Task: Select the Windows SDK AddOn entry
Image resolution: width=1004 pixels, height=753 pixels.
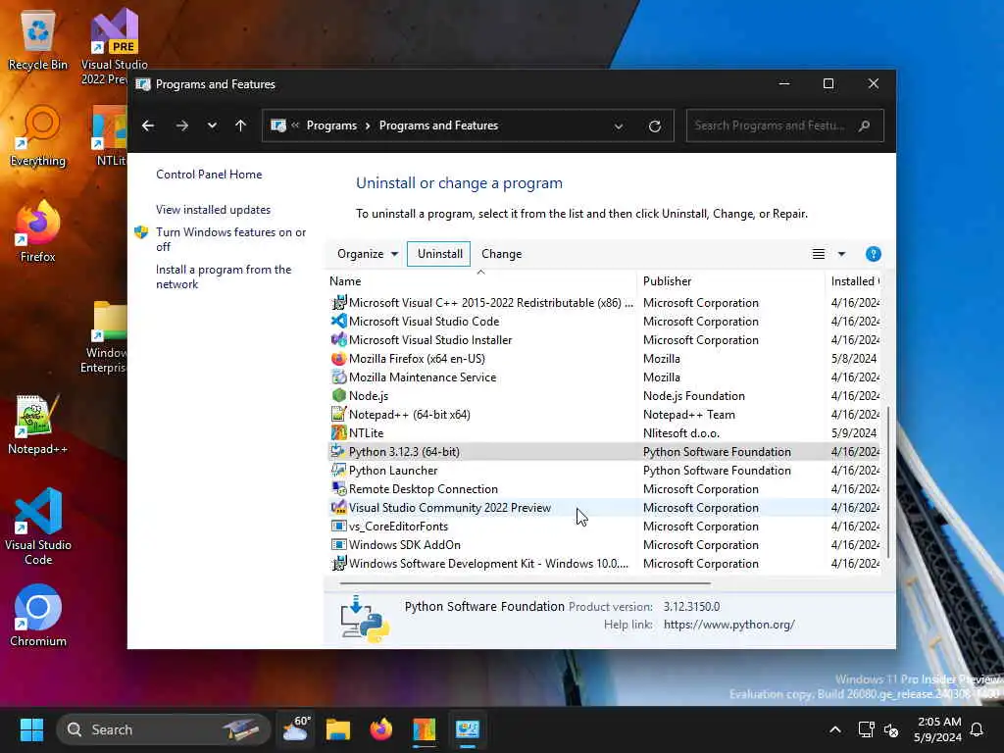Action: click(x=603, y=545)
